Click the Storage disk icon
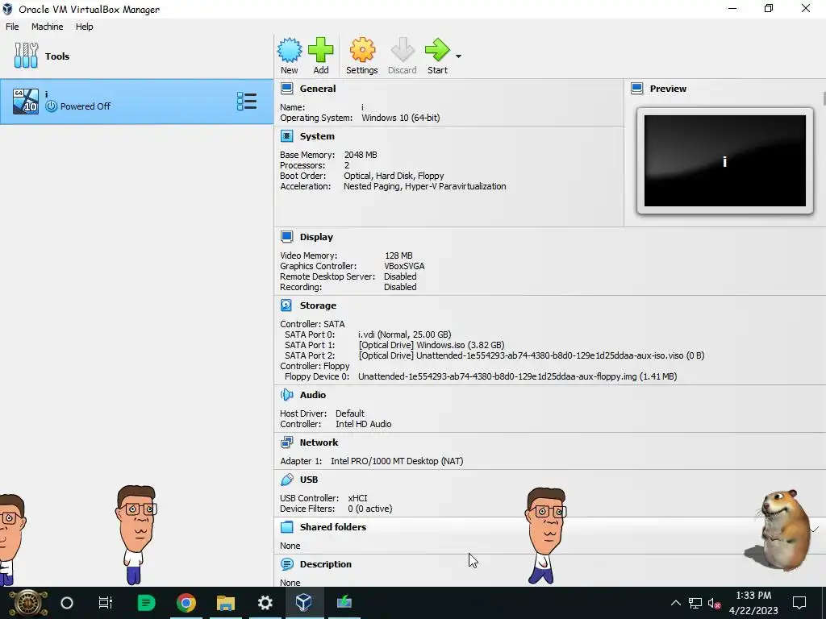This screenshot has width=826, height=619. (286, 305)
